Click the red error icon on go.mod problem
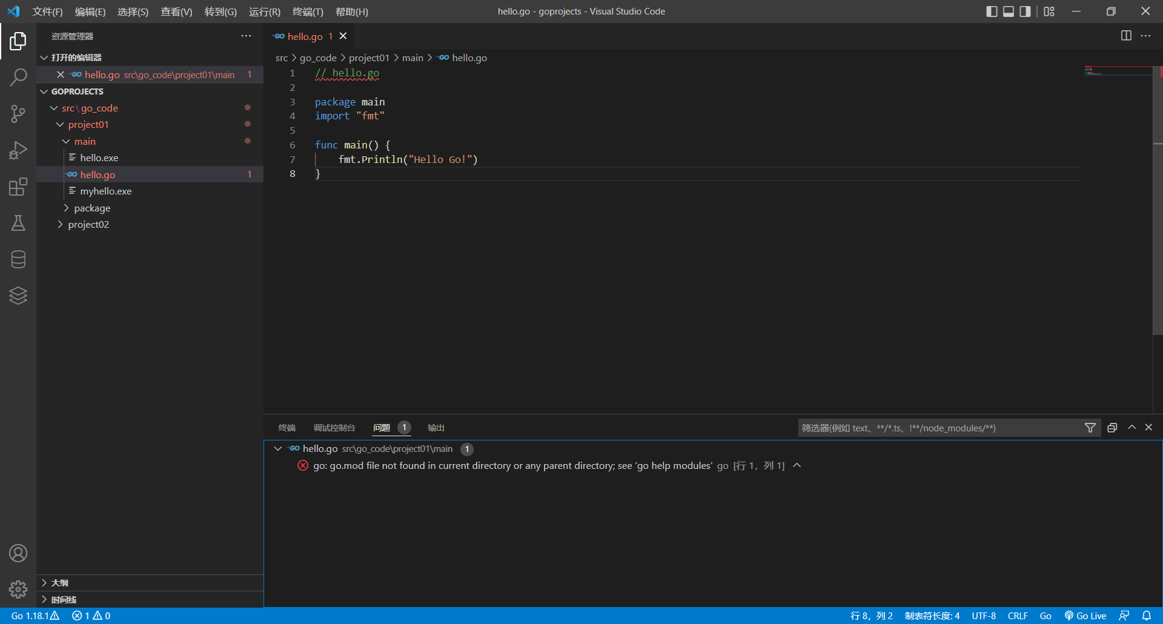This screenshot has height=624, width=1163. [303, 465]
